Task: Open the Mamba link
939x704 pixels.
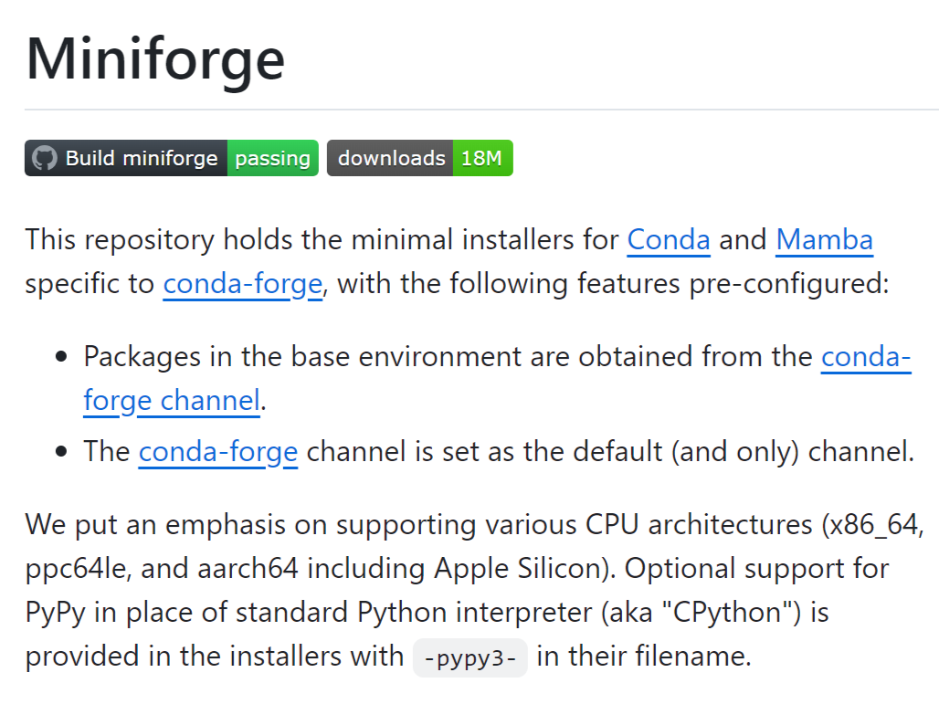Action: pos(824,240)
